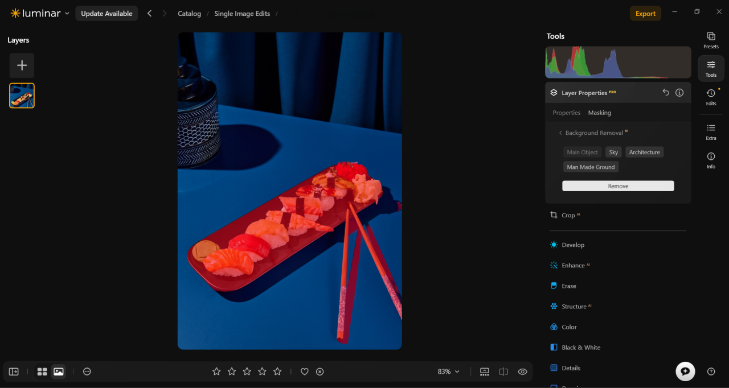The image size is (729, 388).
Task: Click the sushi photo on canvas
Action: [290, 191]
